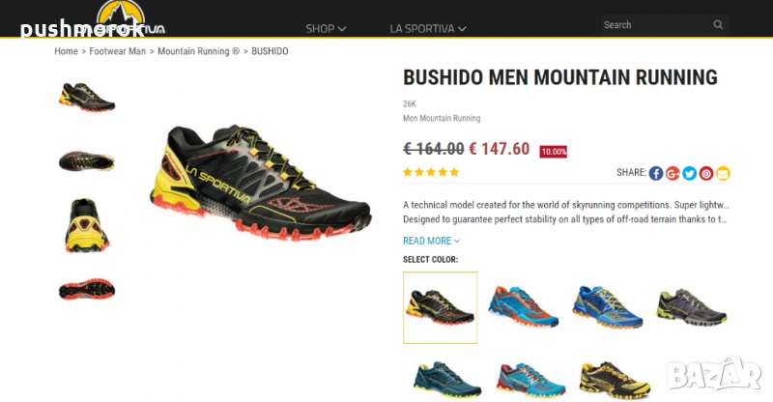773x402 pixels.
Task: Open the LA SPORTIVA dropdown menu
Action: click(x=427, y=29)
